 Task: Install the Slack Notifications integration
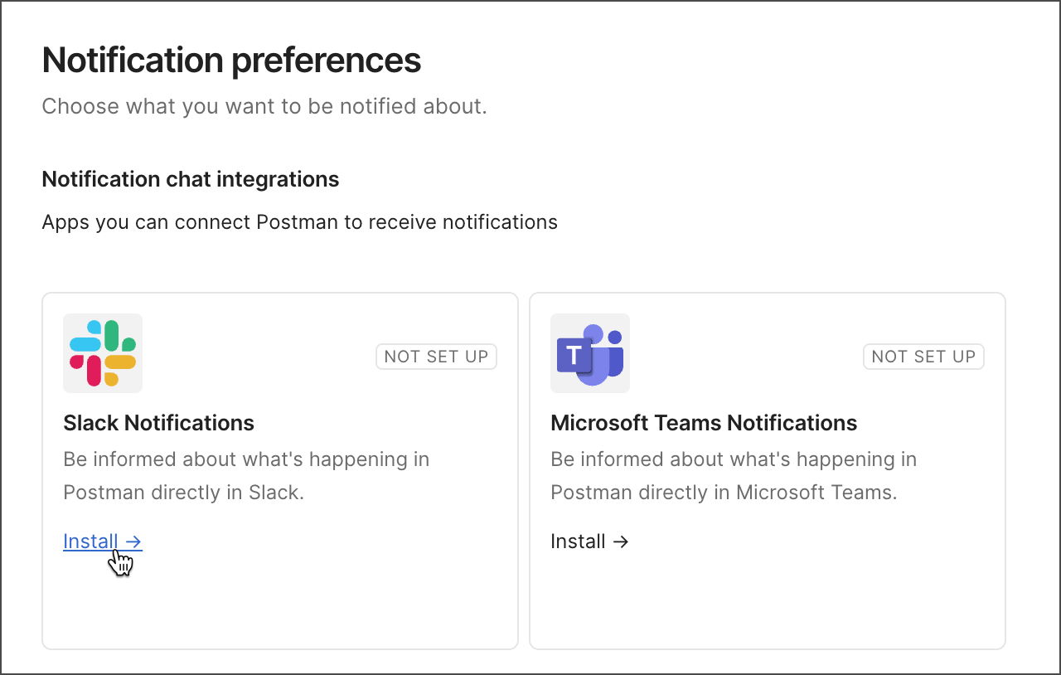pos(91,541)
